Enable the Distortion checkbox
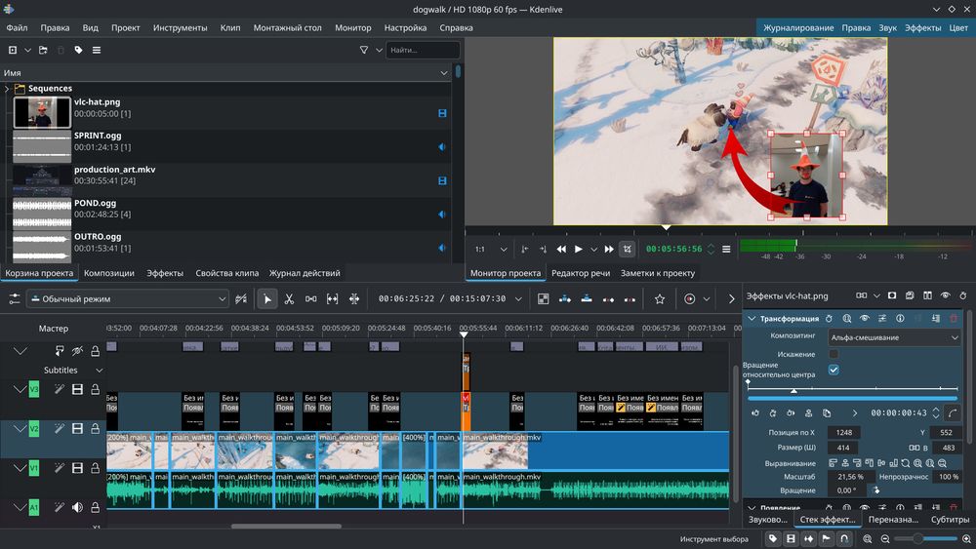 point(834,354)
